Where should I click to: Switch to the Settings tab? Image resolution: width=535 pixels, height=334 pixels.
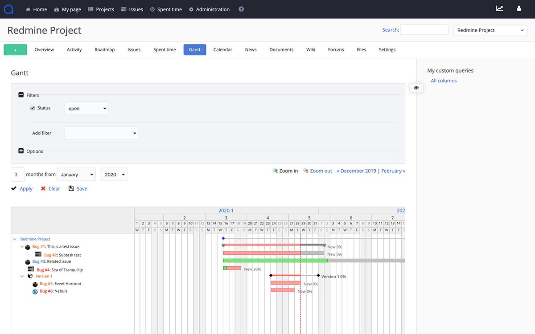coord(387,50)
